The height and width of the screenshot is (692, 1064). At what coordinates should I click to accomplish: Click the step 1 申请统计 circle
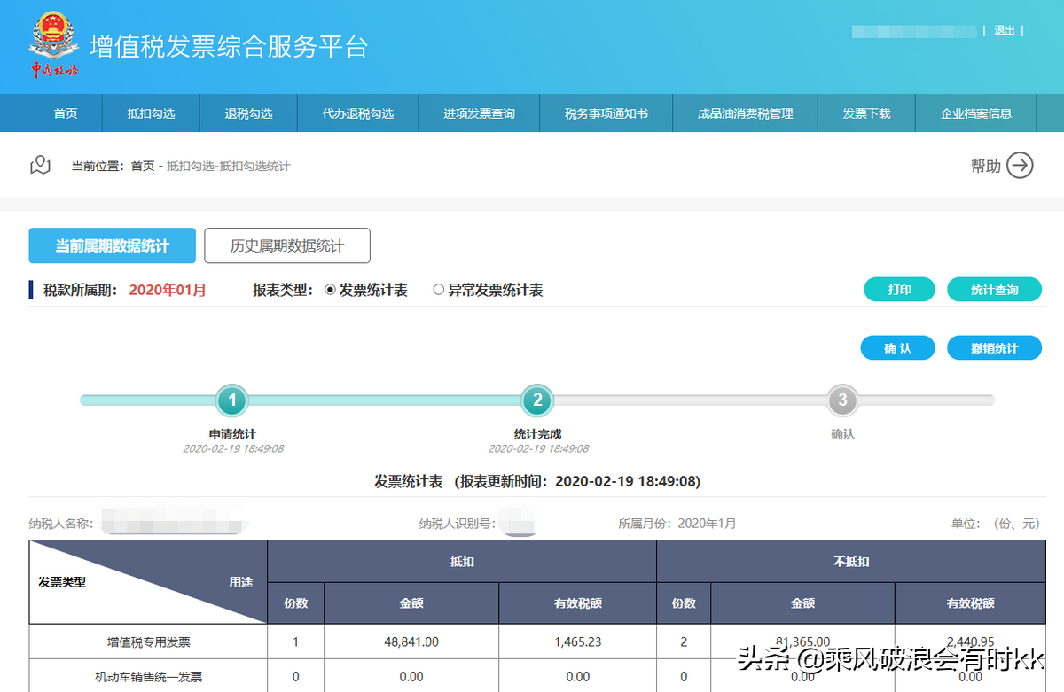tap(232, 400)
